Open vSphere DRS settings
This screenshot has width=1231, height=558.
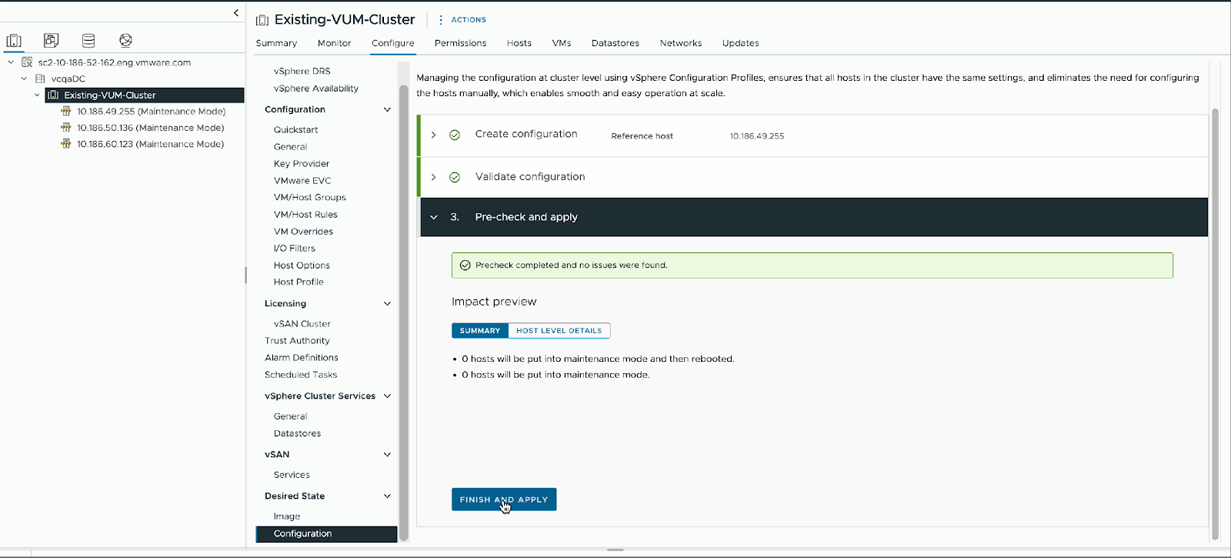302,71
